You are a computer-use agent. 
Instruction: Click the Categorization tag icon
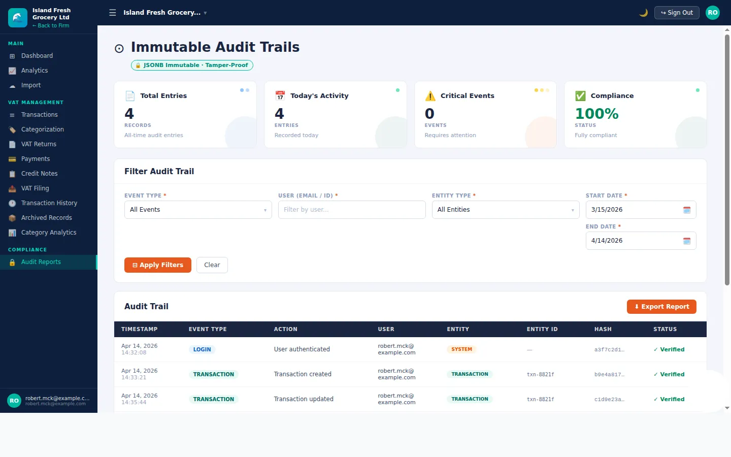click(12, 129)
